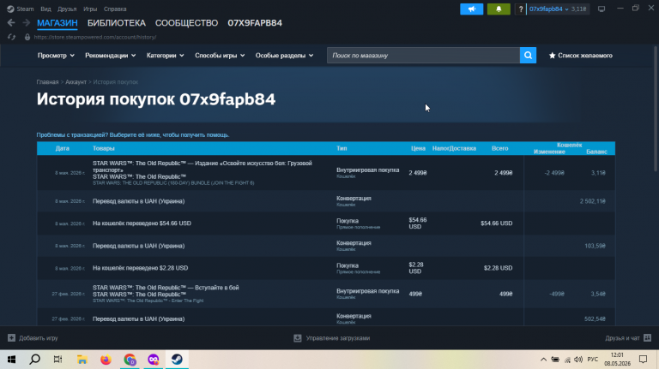This screenshot has height=369, width=659.
Task: Open File Explorer from the taskbar
Action: pyautogui.click(x=82, y=360)
